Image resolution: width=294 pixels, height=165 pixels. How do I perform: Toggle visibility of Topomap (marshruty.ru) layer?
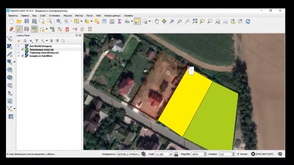coord(23,53)
